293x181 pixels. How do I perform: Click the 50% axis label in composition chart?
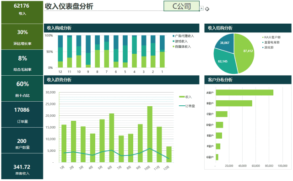pyautogui.click(x=49, y=52)
